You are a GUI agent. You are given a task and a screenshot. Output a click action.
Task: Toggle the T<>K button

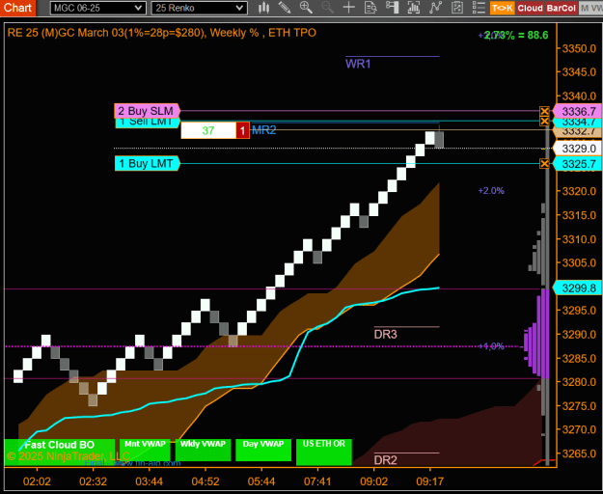(x=503, y=8)
